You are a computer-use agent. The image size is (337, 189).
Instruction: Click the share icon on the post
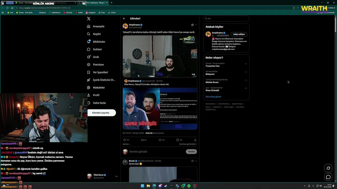pyautogui.click(x=195, y=140)
